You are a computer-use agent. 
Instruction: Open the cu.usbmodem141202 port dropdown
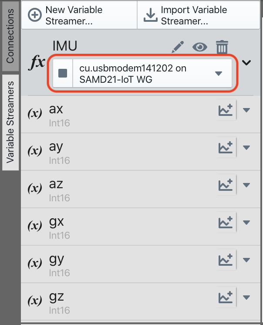pos(219,73)
